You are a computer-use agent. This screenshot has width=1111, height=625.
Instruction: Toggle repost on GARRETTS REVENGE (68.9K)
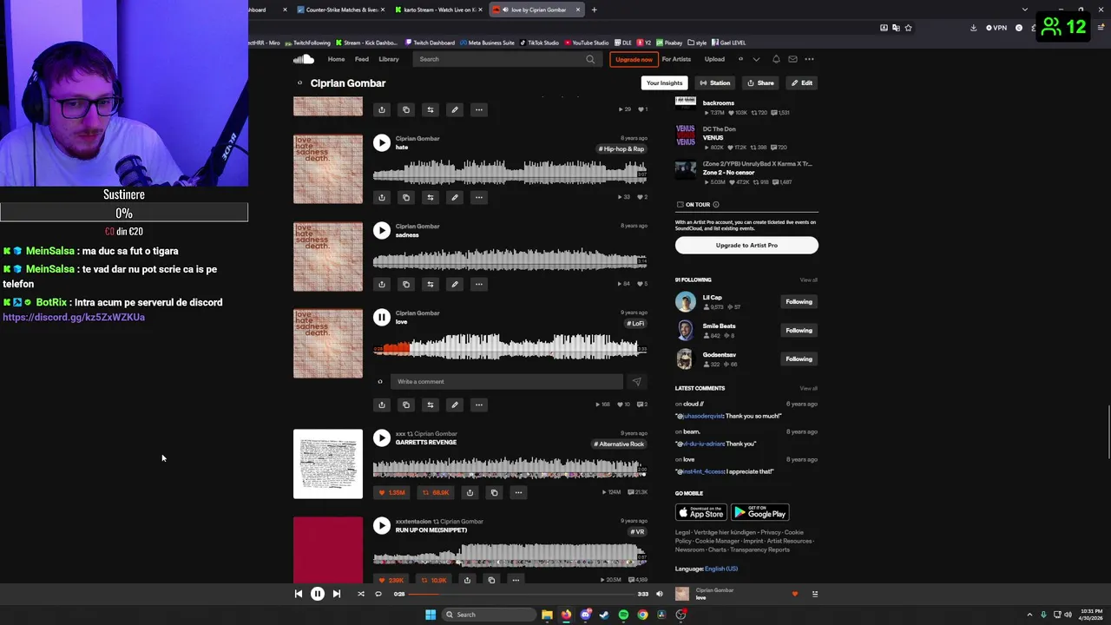[x=437, y=493]
